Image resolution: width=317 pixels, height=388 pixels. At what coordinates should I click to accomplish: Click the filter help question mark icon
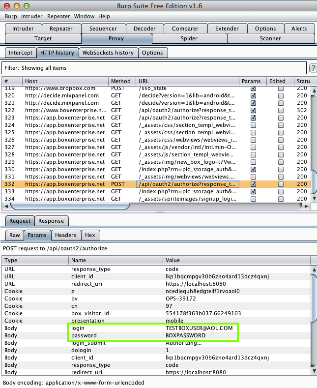coord(313,68)
